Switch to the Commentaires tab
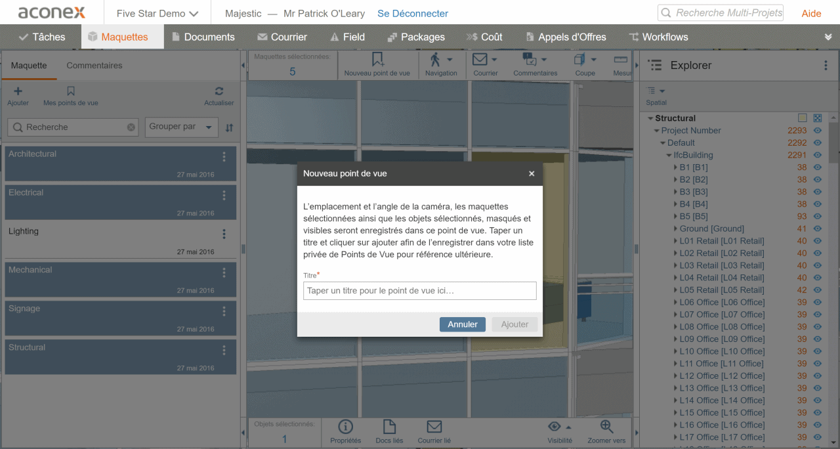The image size is (840, 449). [94, 66]
